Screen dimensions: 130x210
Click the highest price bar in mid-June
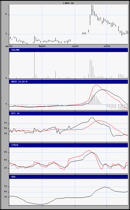pyautogui.click(x=92, y=10)
